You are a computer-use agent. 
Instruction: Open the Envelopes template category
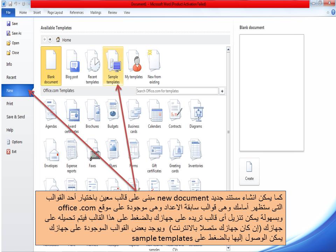point(51,153)
